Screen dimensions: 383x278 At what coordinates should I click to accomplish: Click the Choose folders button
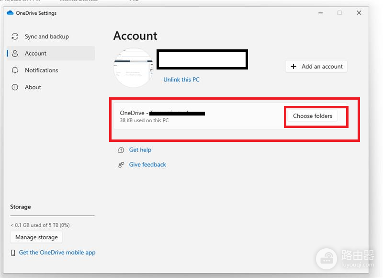[x=313, y=116]
